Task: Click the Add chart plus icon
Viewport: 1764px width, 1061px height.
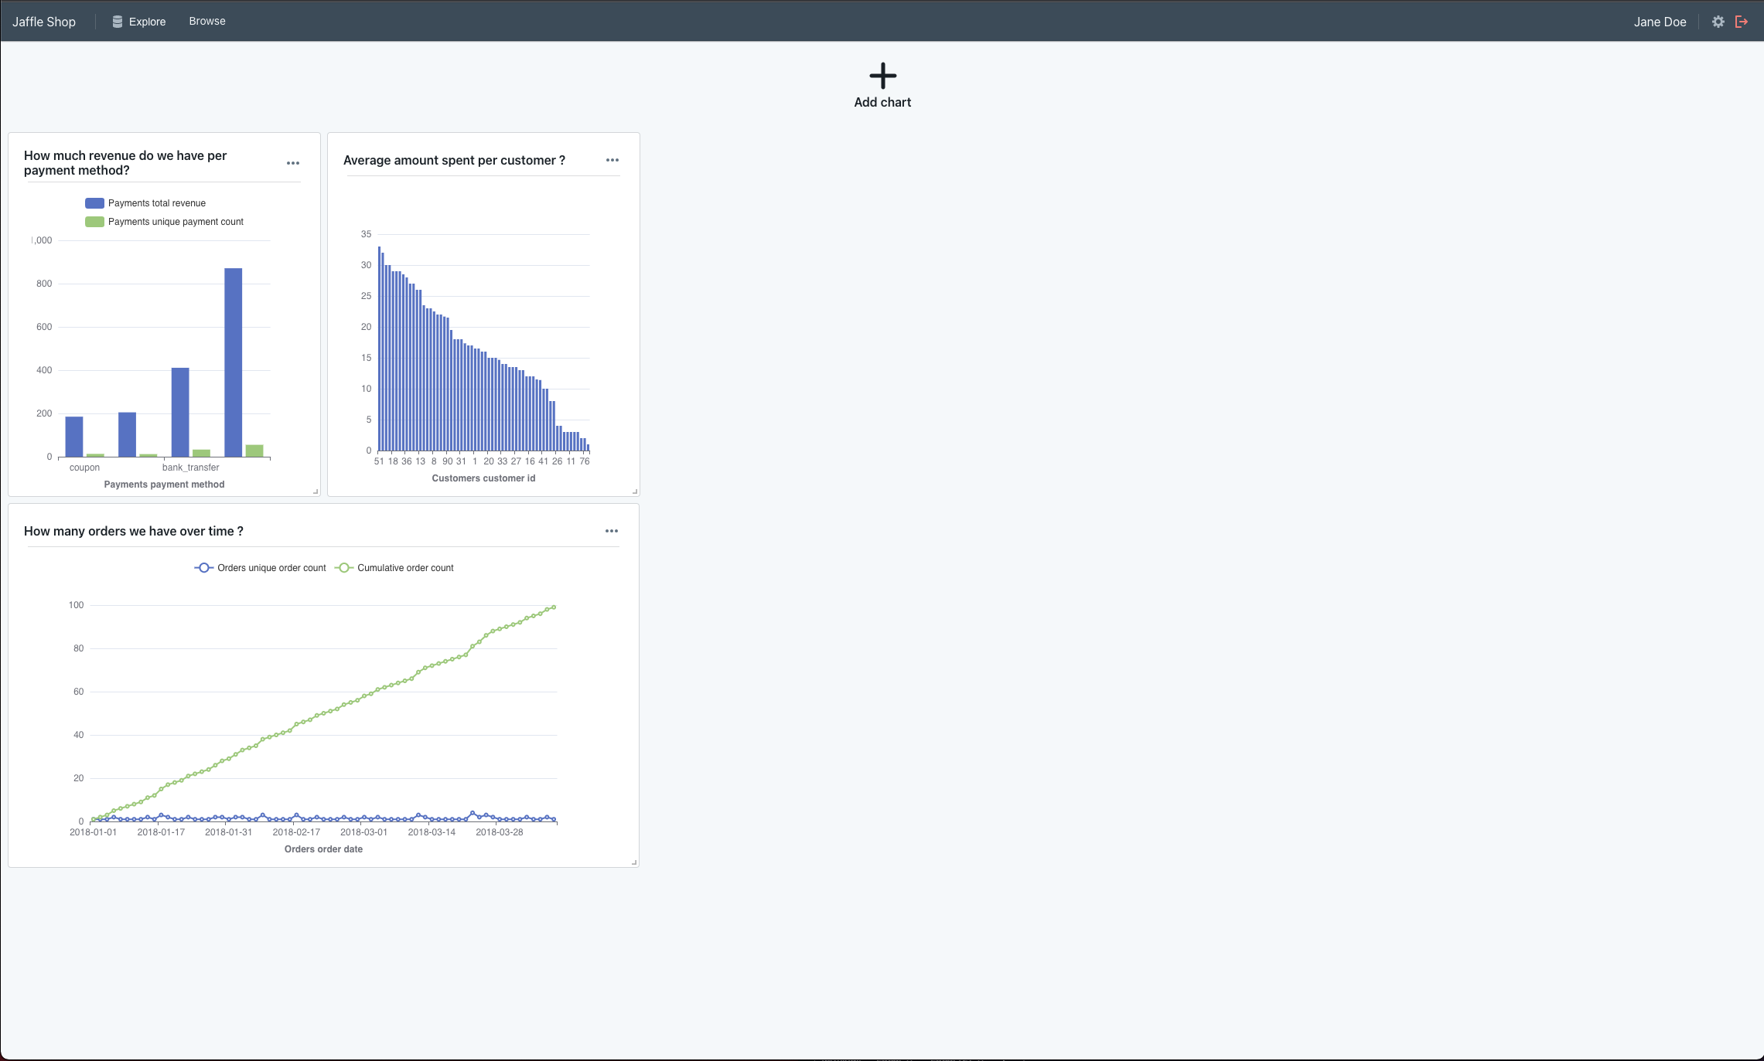Action: 882,76
